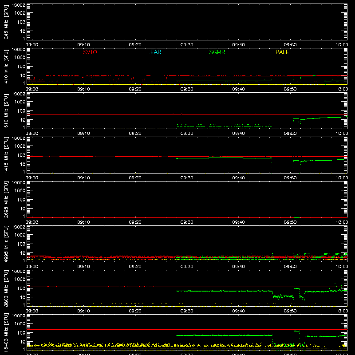Click 09:30 time label under 1415 MHz panel

click(x=187, y=178)
